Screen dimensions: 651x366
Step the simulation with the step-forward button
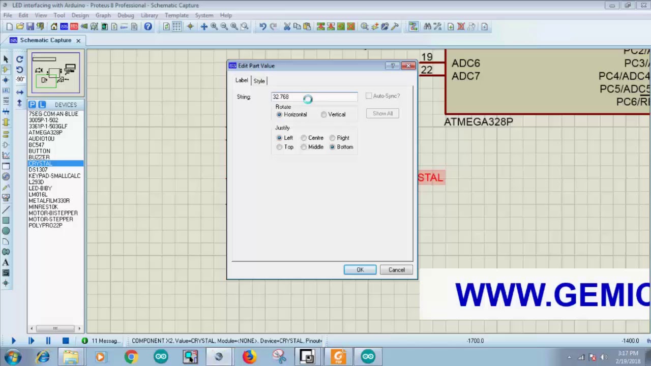pos(31,341)
